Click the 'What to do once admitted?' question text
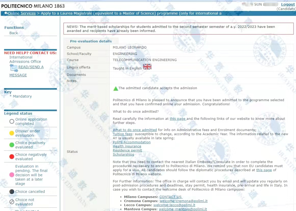296x211 pixels. coord(136,112)
